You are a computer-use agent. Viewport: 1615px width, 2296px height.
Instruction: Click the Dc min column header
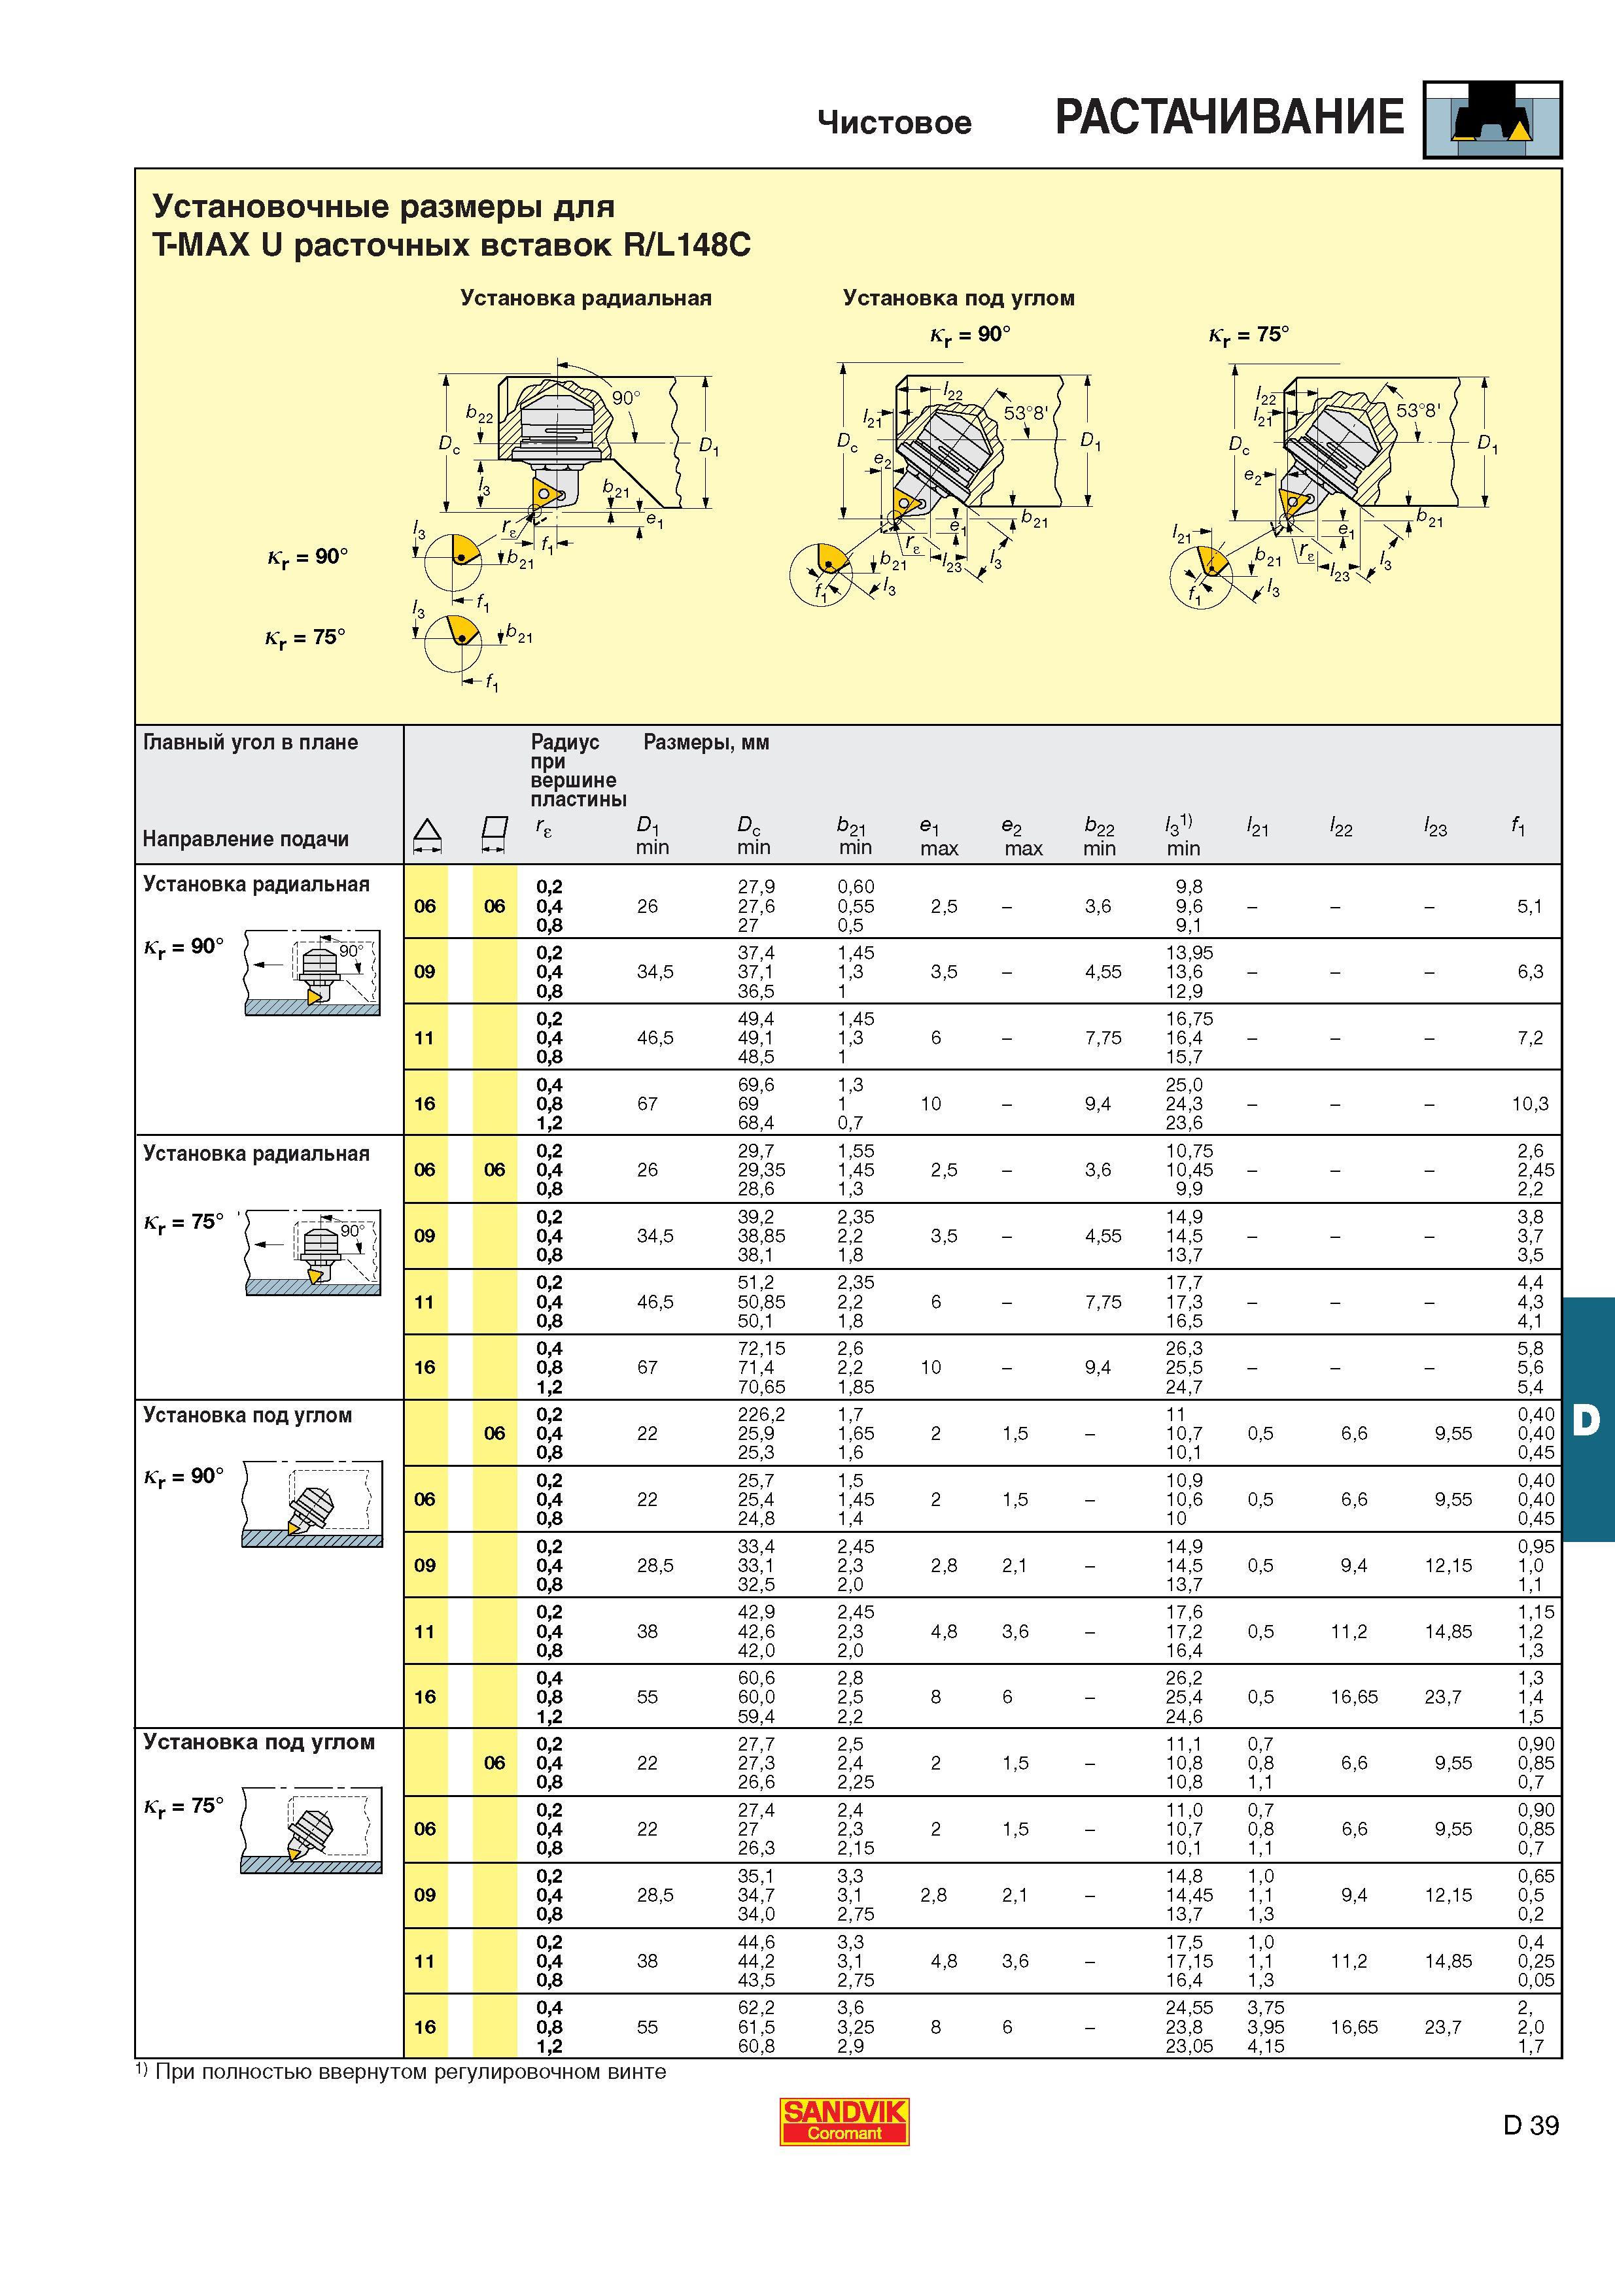[x=754, y=836]
